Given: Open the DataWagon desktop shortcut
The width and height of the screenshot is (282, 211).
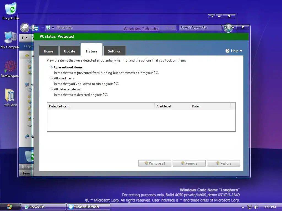Looking at the screenshot, I should [x=10, y=69].
